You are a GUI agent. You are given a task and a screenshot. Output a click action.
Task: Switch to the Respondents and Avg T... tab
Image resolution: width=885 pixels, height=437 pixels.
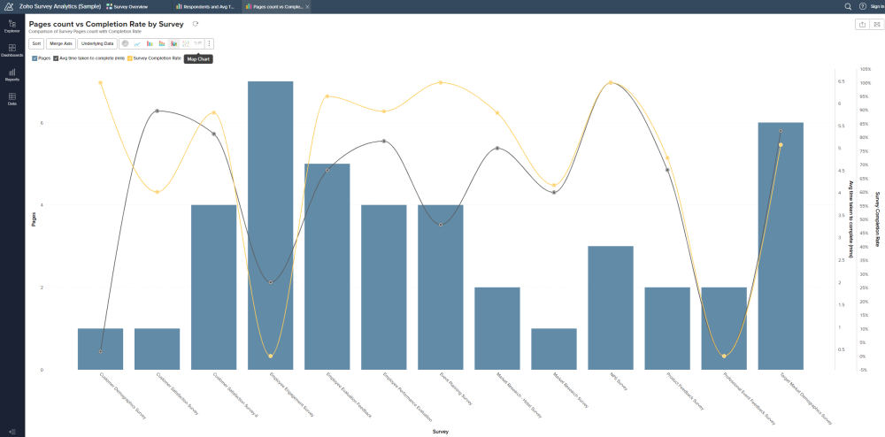[206, 7]
